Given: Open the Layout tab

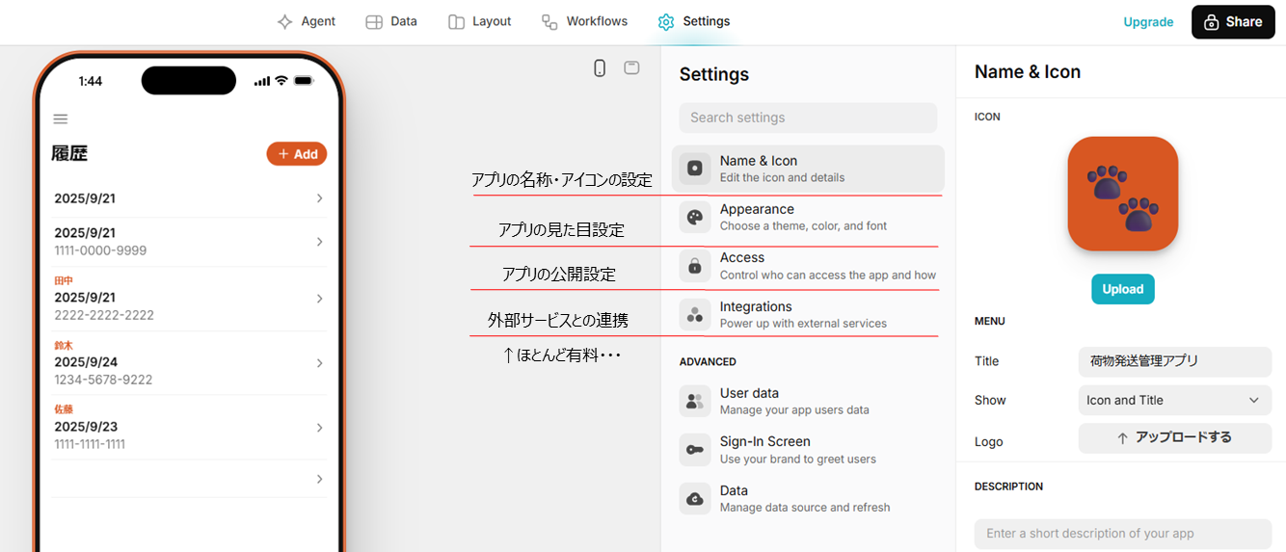Looking at the screenshot, I should [x=480, y=21].
